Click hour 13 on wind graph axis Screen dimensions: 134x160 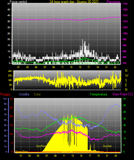click(71, 67)
